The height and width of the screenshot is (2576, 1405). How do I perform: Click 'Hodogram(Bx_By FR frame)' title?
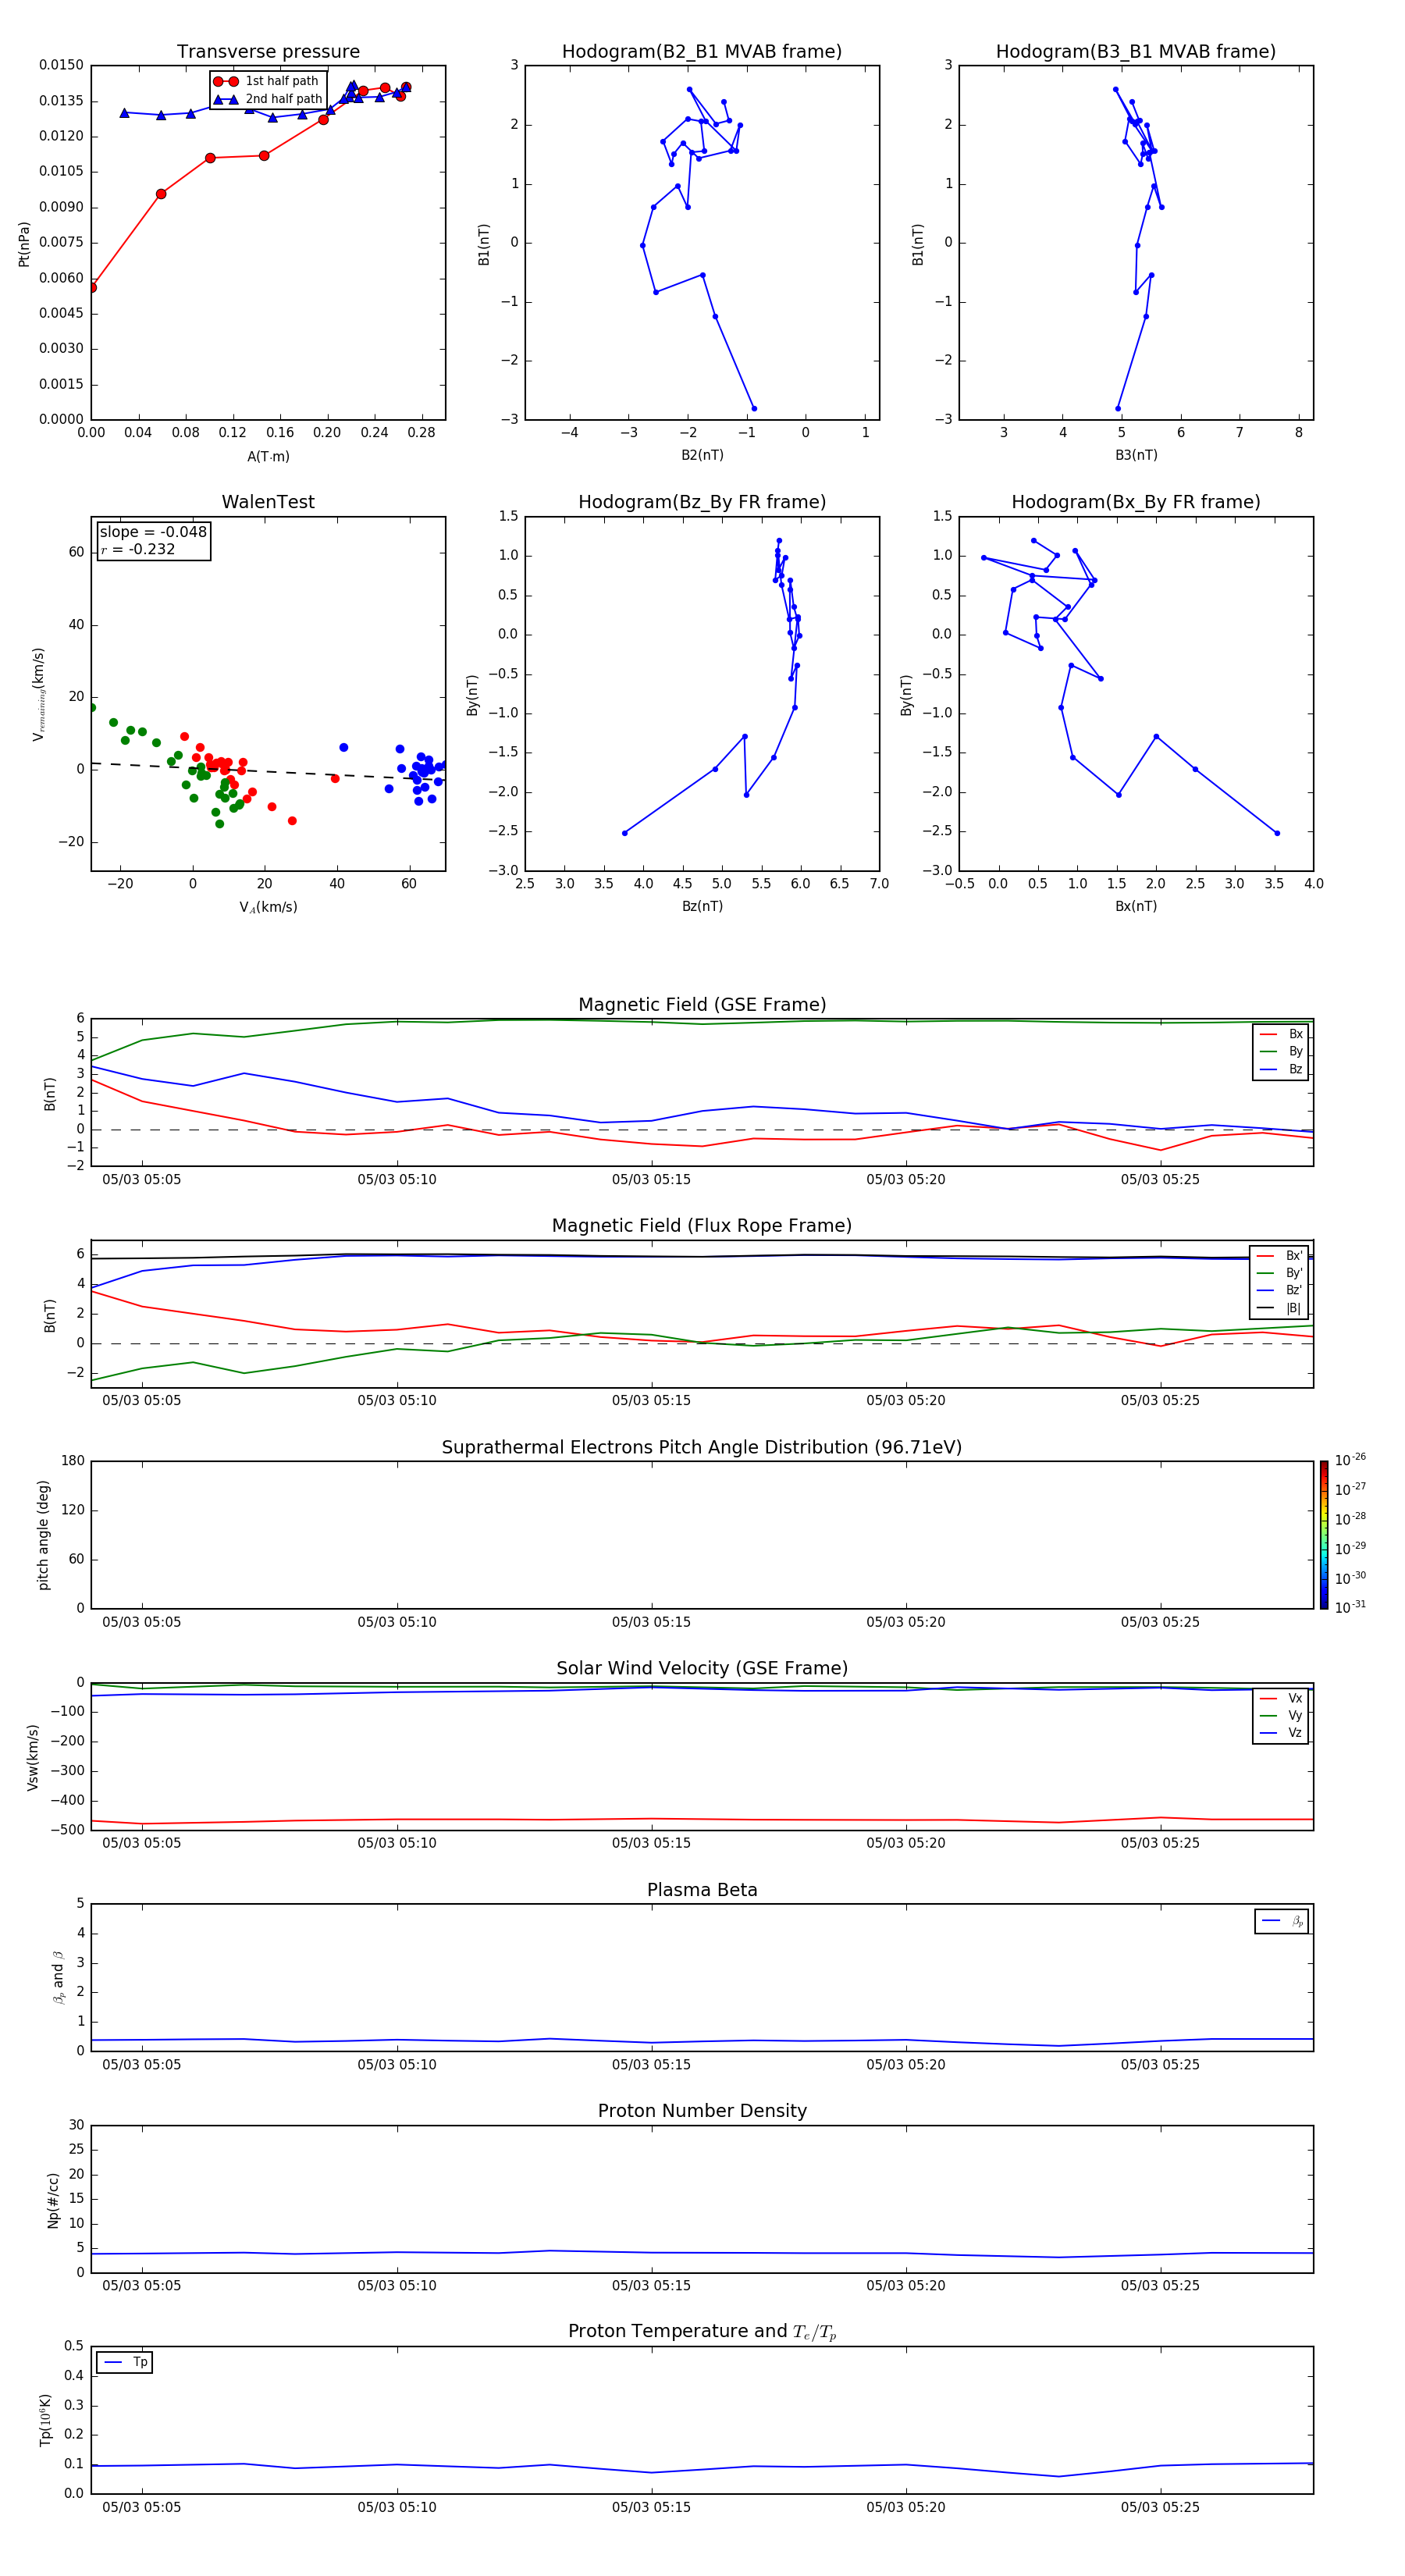1136,502
